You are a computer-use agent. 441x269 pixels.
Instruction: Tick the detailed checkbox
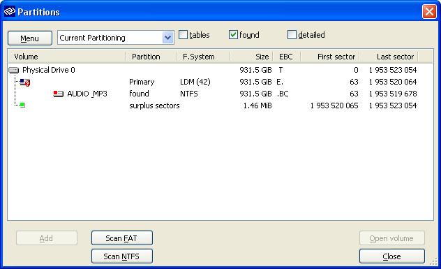coord(292,35)
